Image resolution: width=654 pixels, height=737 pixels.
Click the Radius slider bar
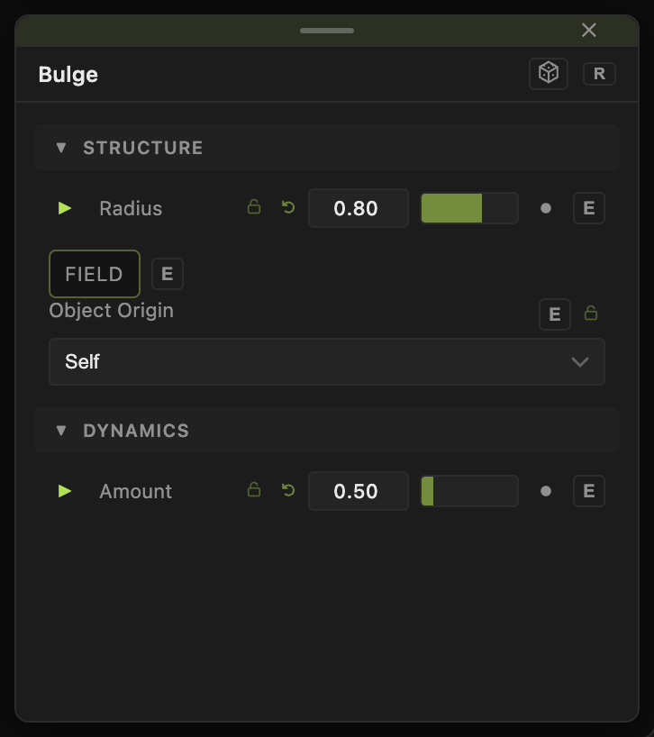[x=469, y=208]
